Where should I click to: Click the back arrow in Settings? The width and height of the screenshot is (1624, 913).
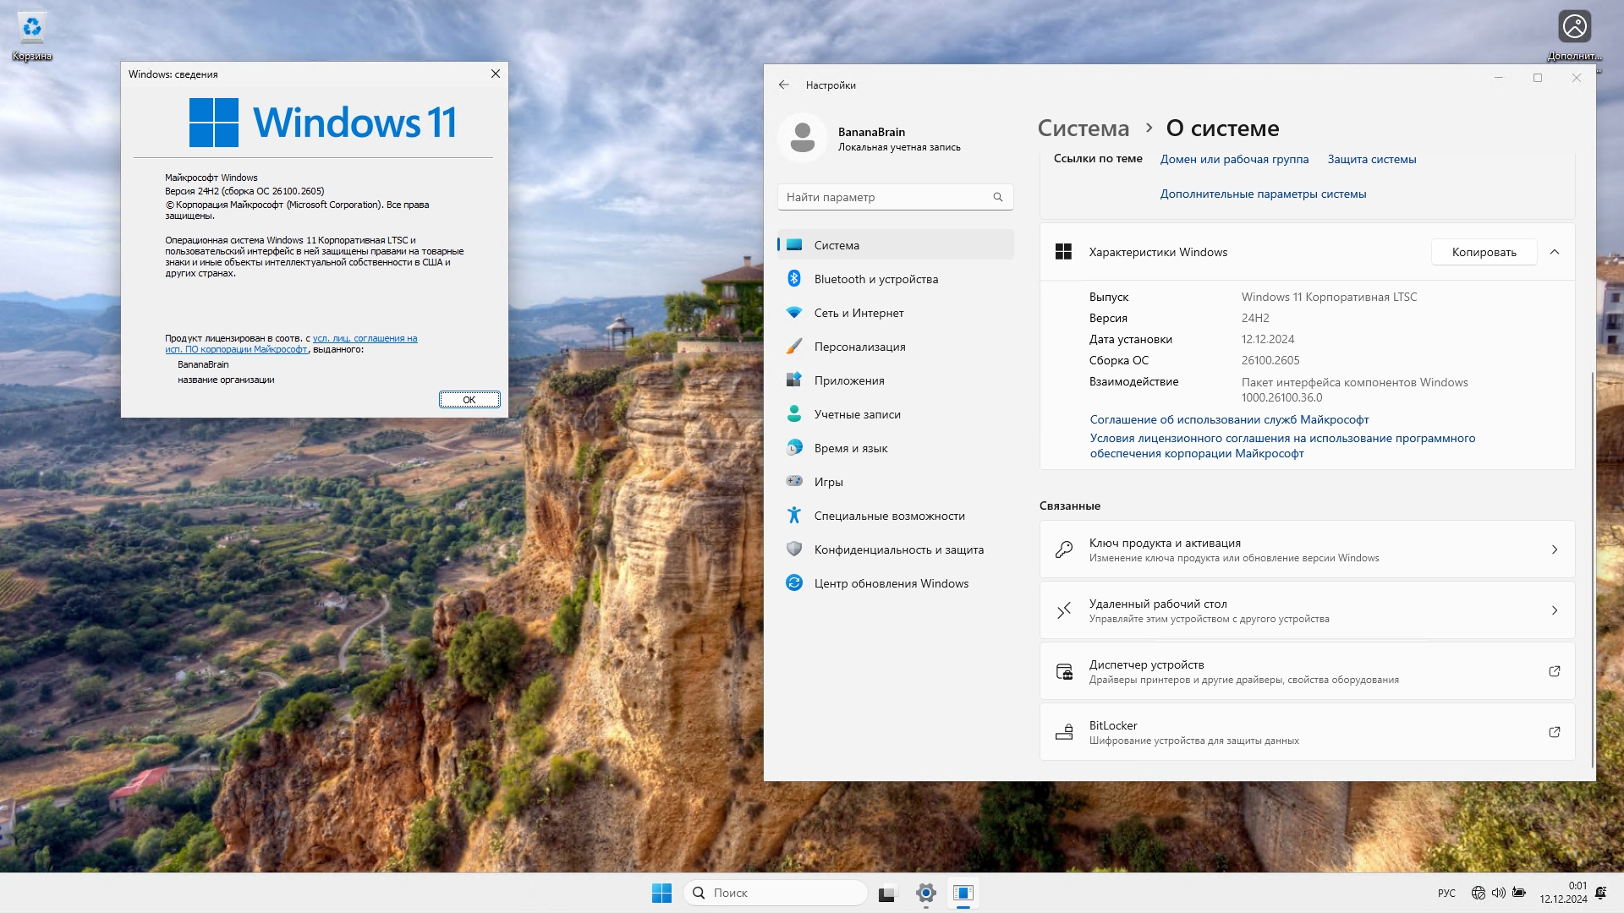pyautogui.click(x=783, y=85)
